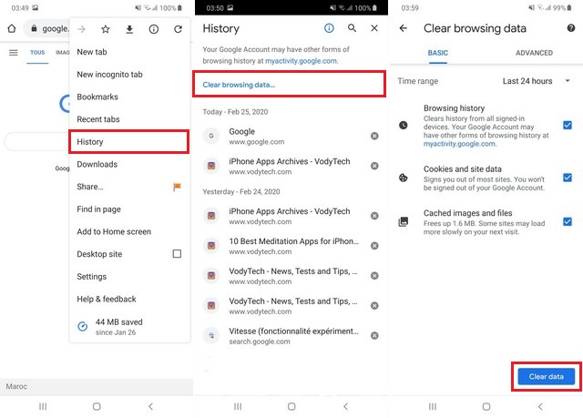Remove the Google history entry
583x418 pixels.
374,136
